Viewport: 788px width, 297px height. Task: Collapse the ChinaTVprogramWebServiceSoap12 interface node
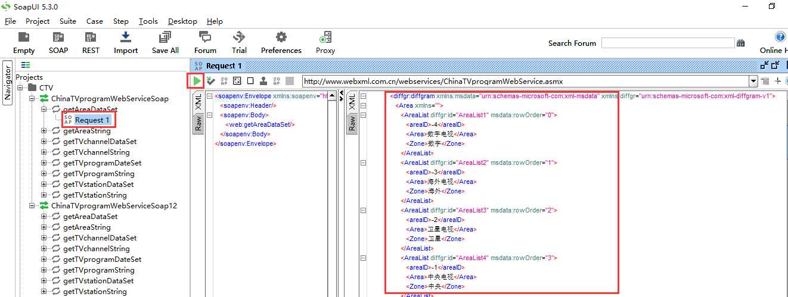[x=32, y=206]
